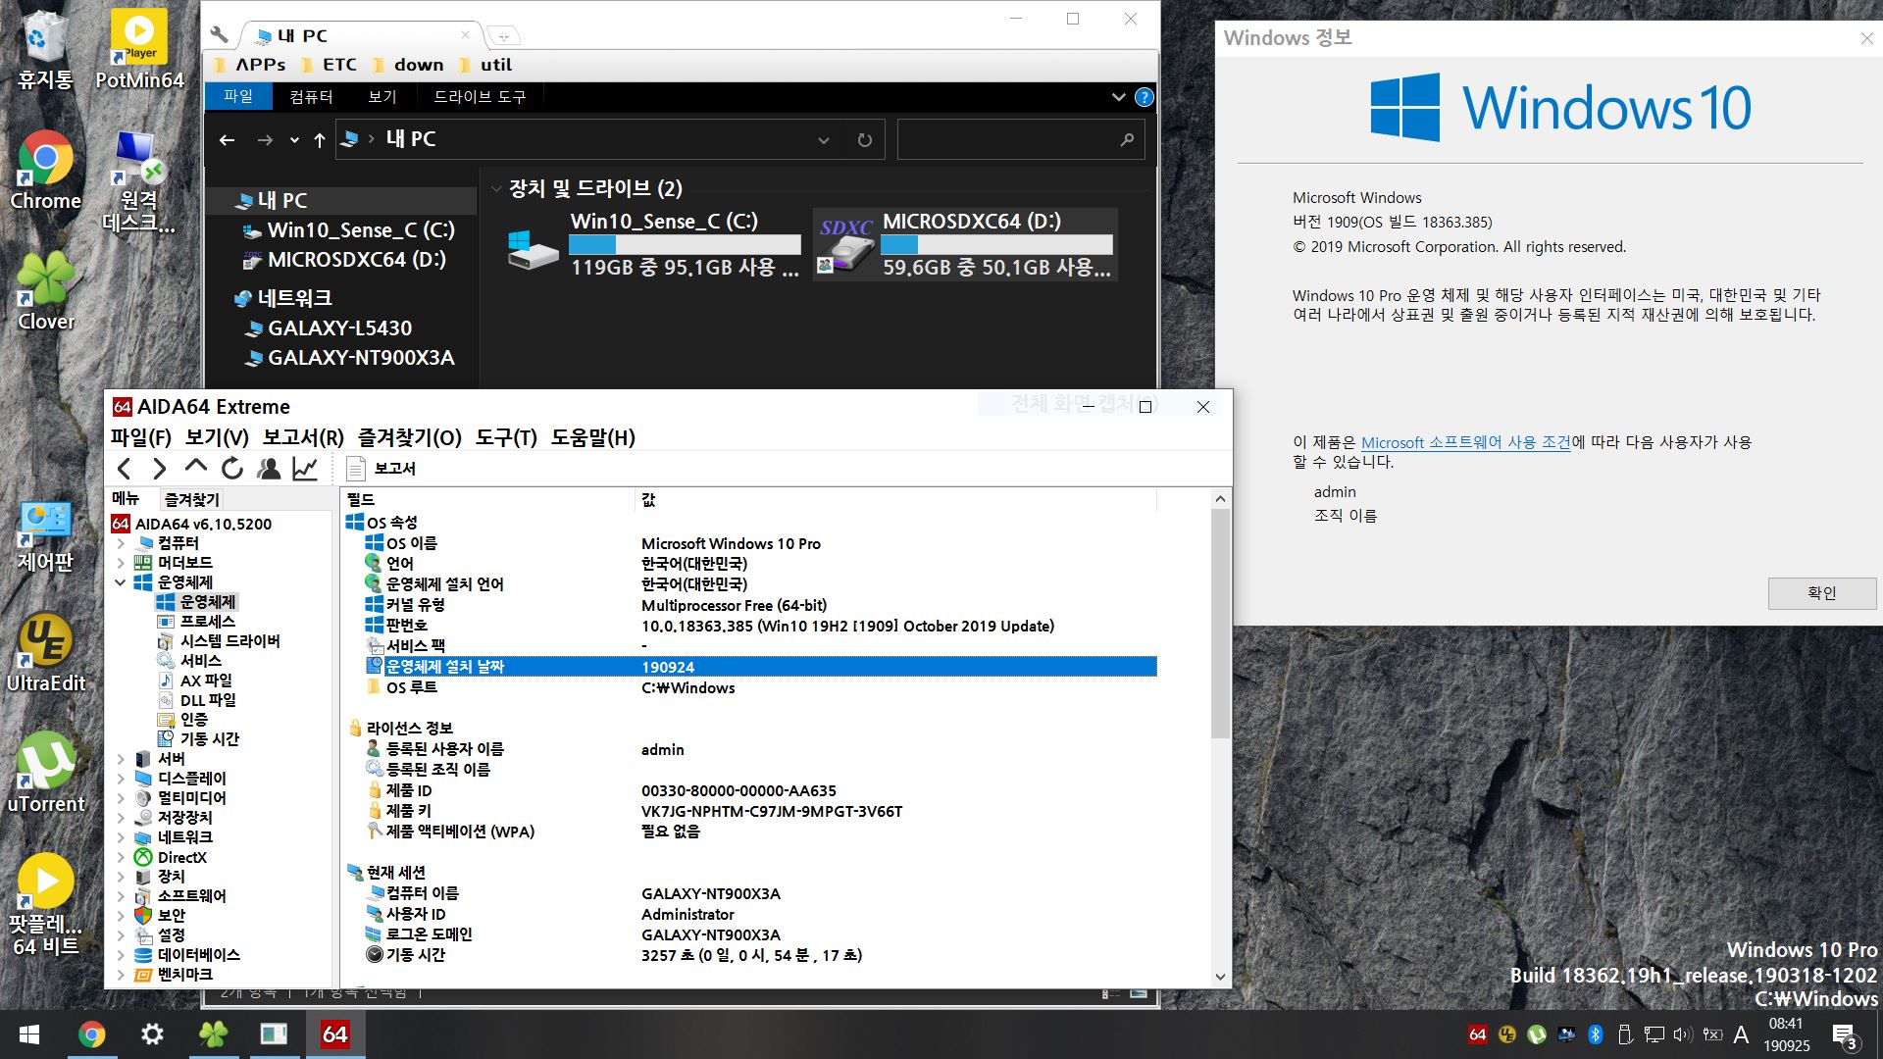The height and width of the screenshot is (1059, 1883).
Task: Open notification center icon in taskbar
Action: click(1844, 1035)
